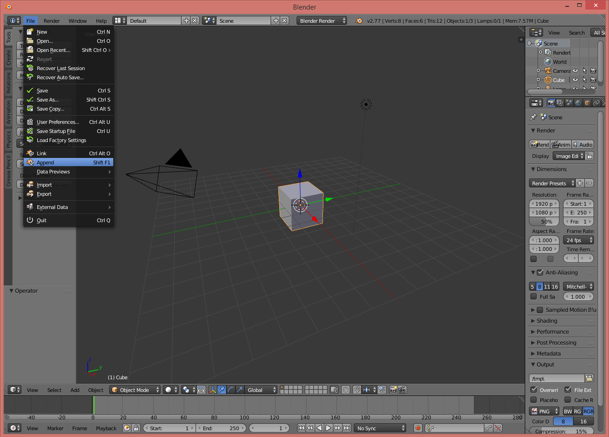This screenshot has width=609, height=437.
Task: Click the resolution percentage 50% slider
Action: click(x=544, y=222)
